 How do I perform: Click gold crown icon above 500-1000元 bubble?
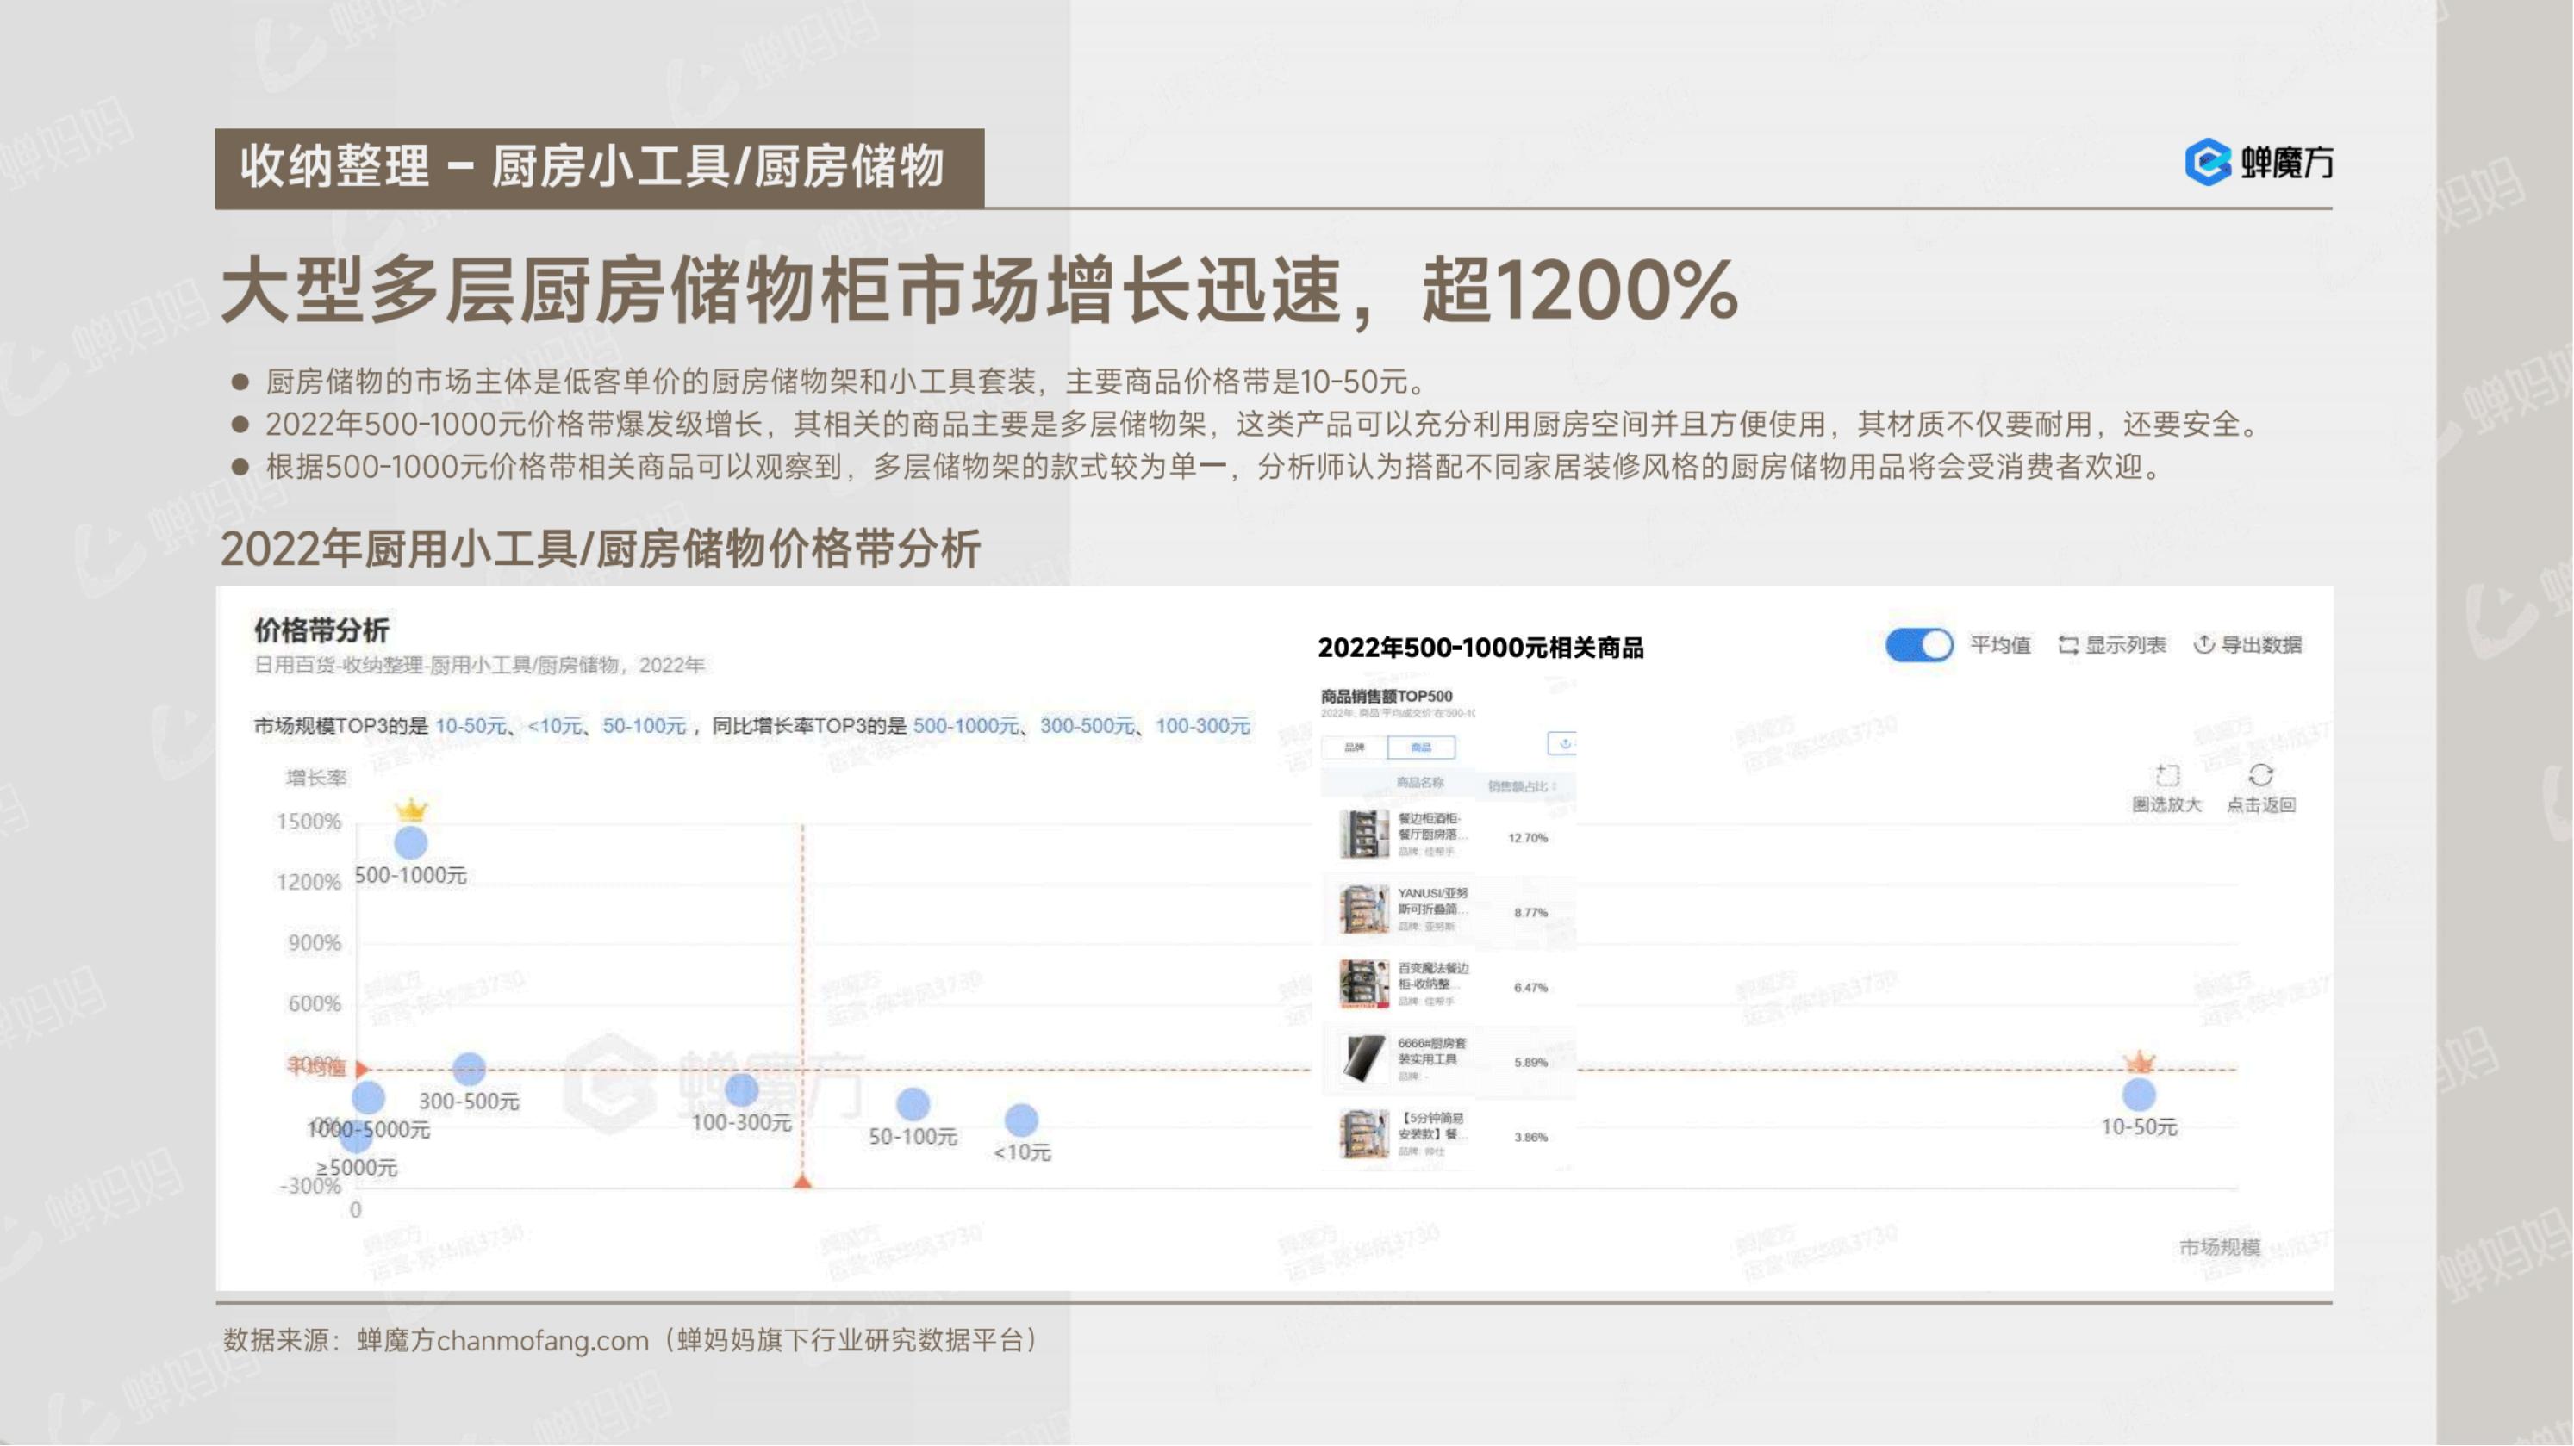411,810
